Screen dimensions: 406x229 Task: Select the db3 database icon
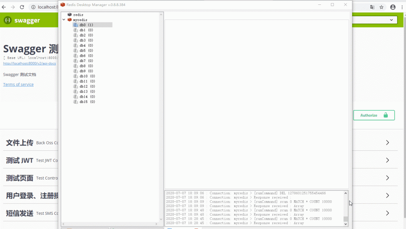(x=76, y=40)
